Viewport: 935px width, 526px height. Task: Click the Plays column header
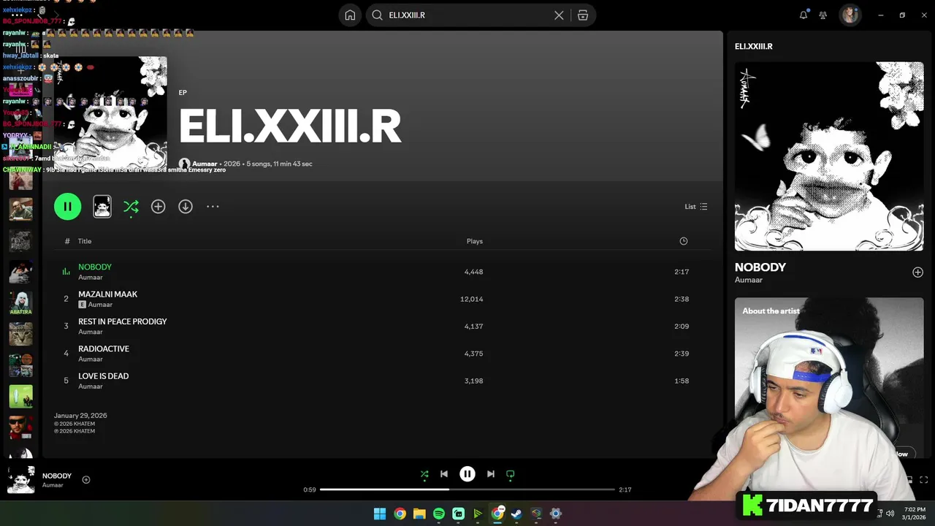(475, 241)
